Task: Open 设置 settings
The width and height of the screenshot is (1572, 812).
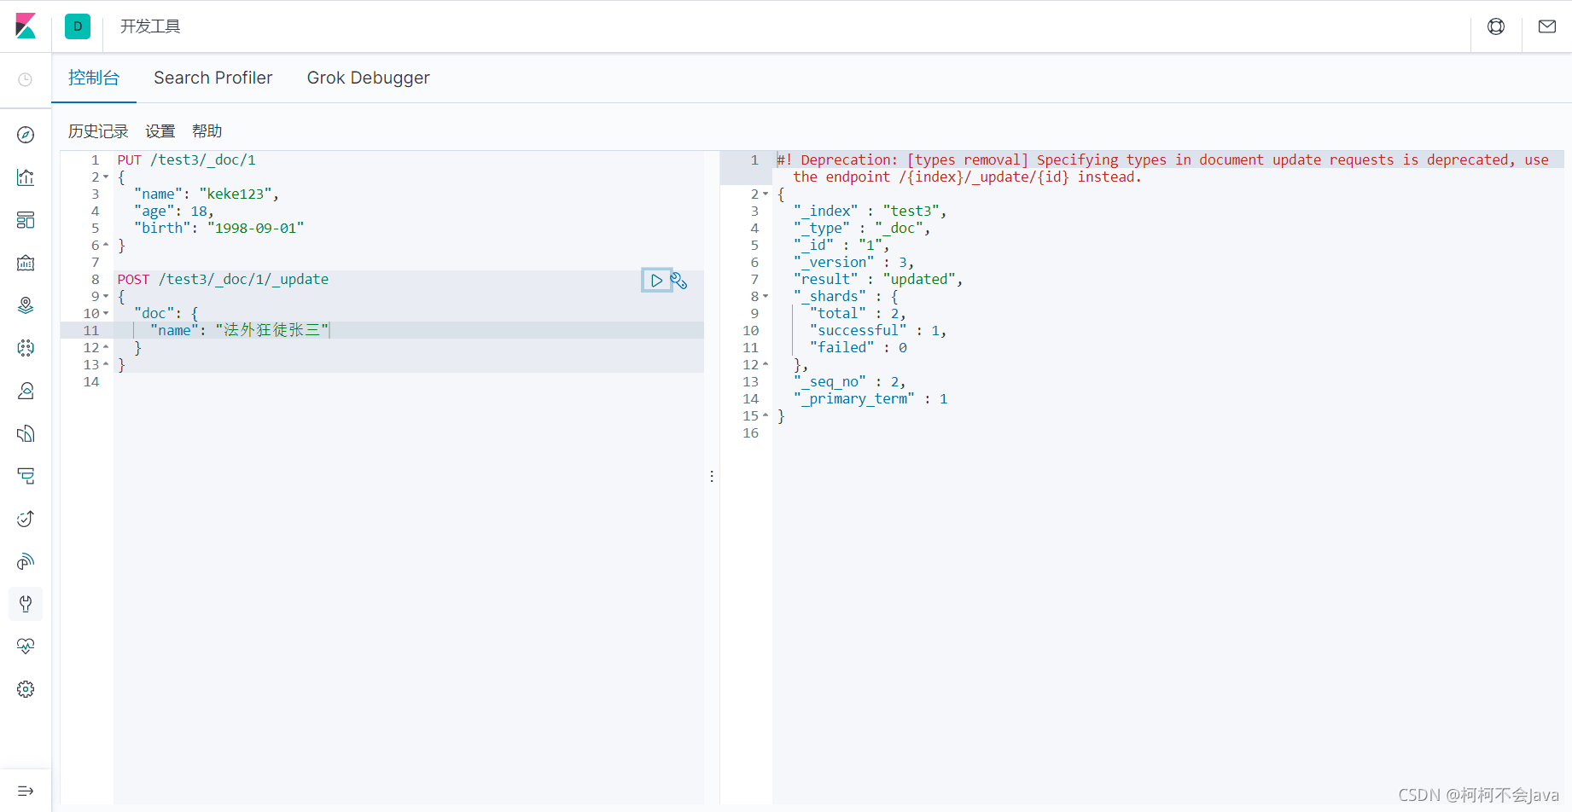Action: pos(160,131)
